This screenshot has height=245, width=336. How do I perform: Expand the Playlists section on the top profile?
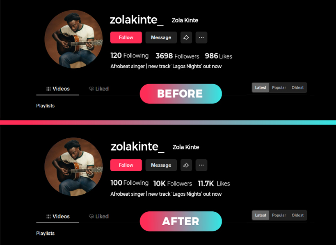45,105
